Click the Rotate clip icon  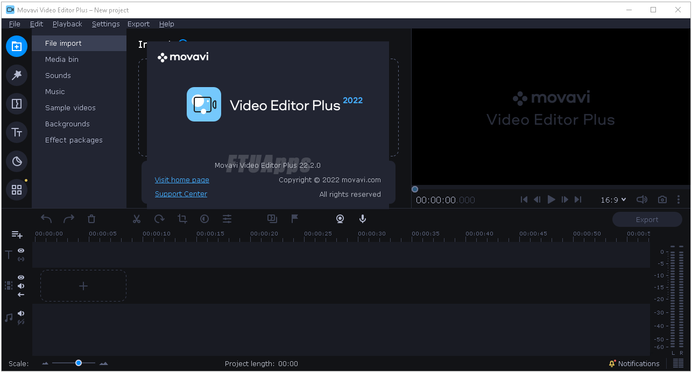(159, 219)
